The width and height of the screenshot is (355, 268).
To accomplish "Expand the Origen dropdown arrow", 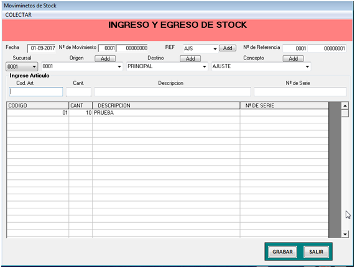I will coord(119,66).
